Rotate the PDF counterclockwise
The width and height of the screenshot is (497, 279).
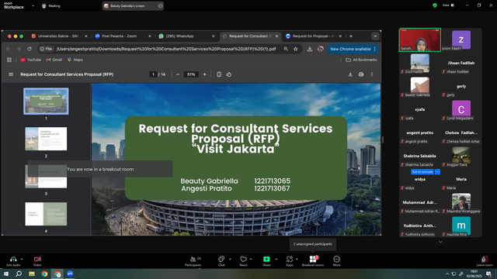[228, 74]
